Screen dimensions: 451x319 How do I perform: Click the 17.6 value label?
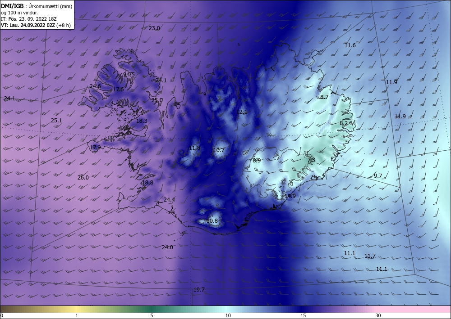coord(118,90)
